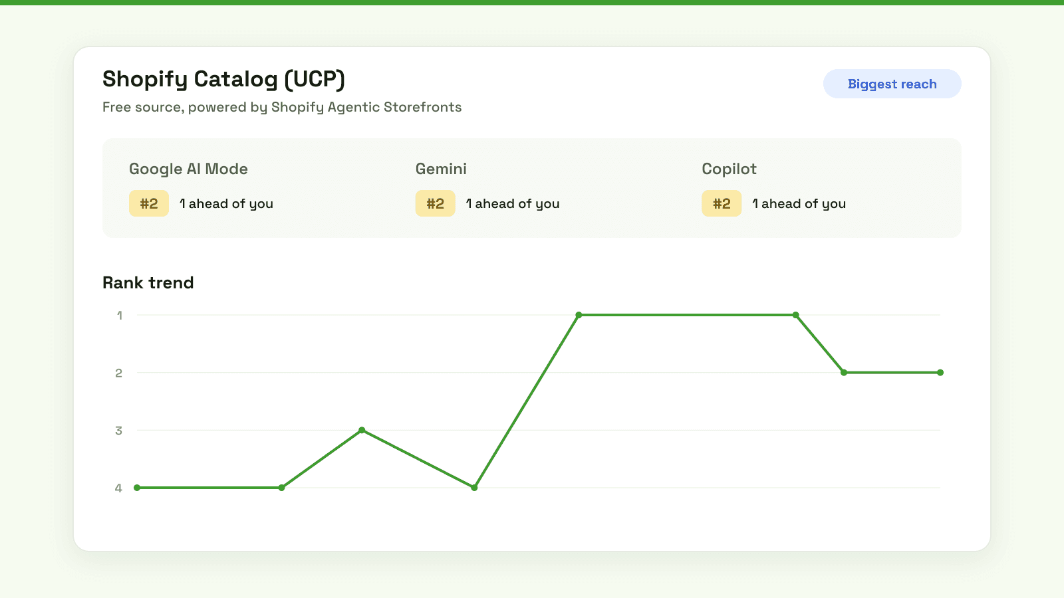
Task: Click '1 ahead of you' under Copilot
Action: (x=799, y=203)
